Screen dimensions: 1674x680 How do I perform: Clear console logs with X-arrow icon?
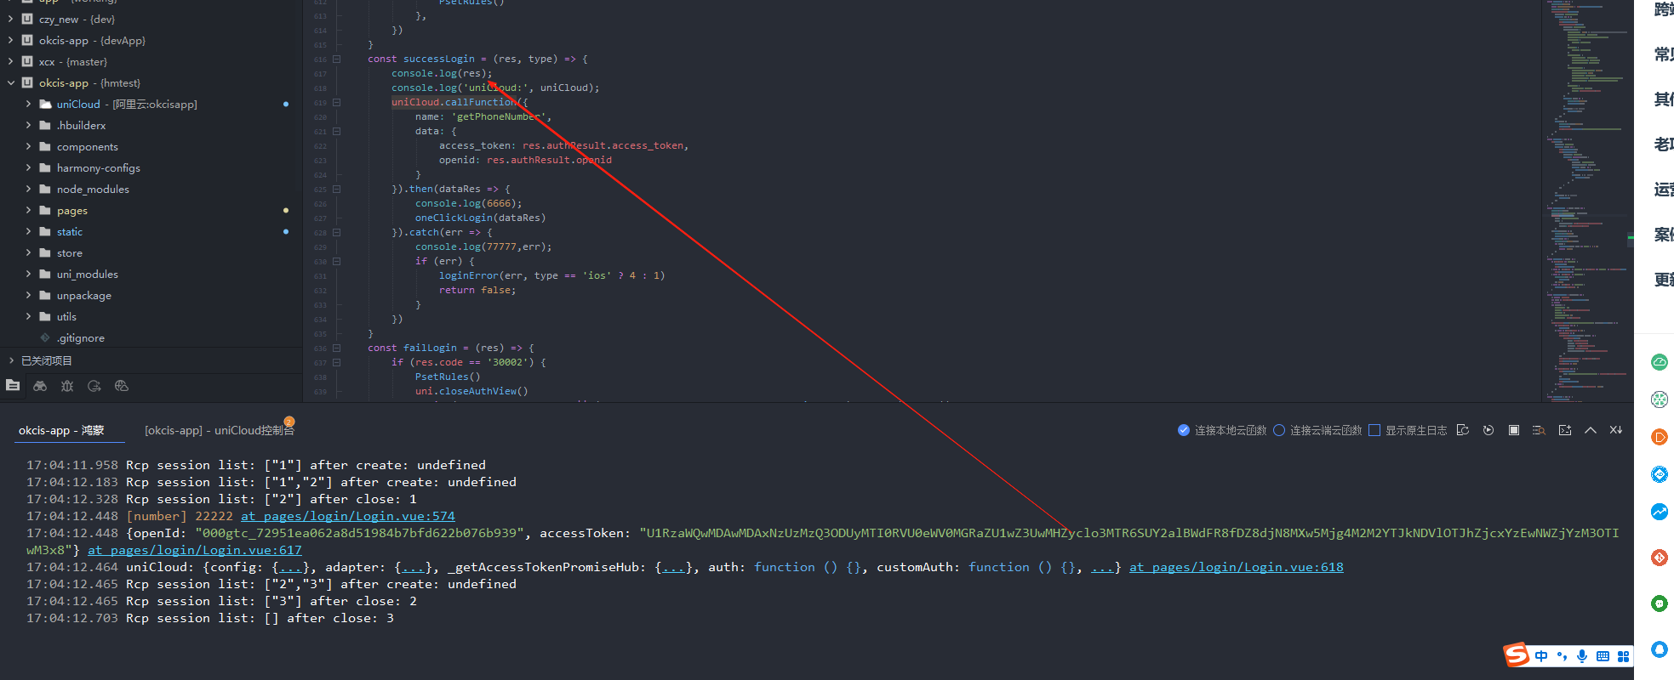coord(1616,430)
